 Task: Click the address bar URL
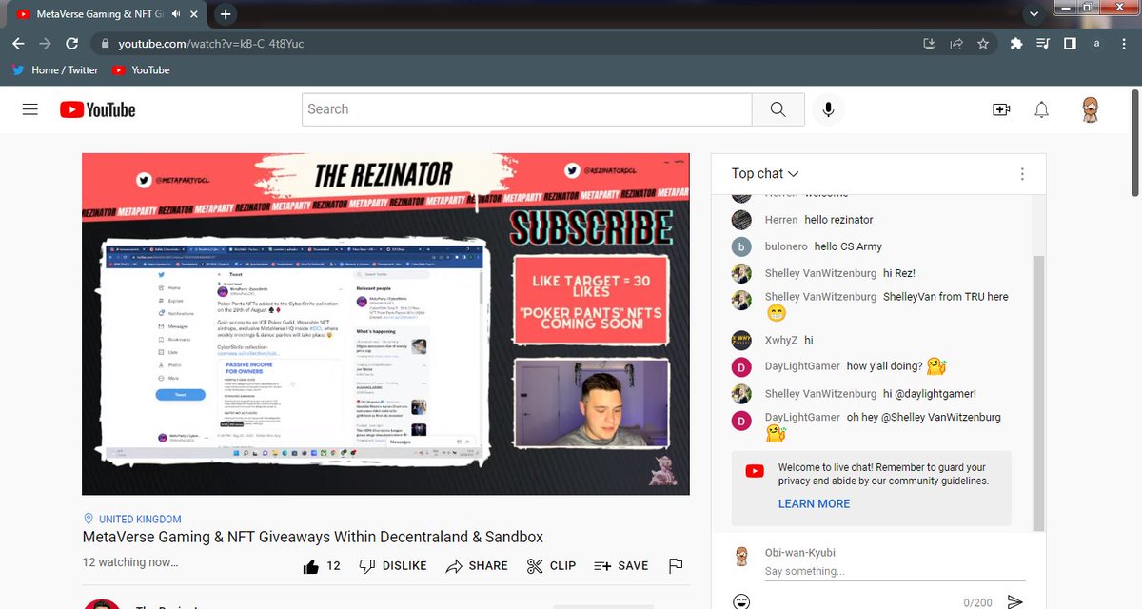coord(211,44)
